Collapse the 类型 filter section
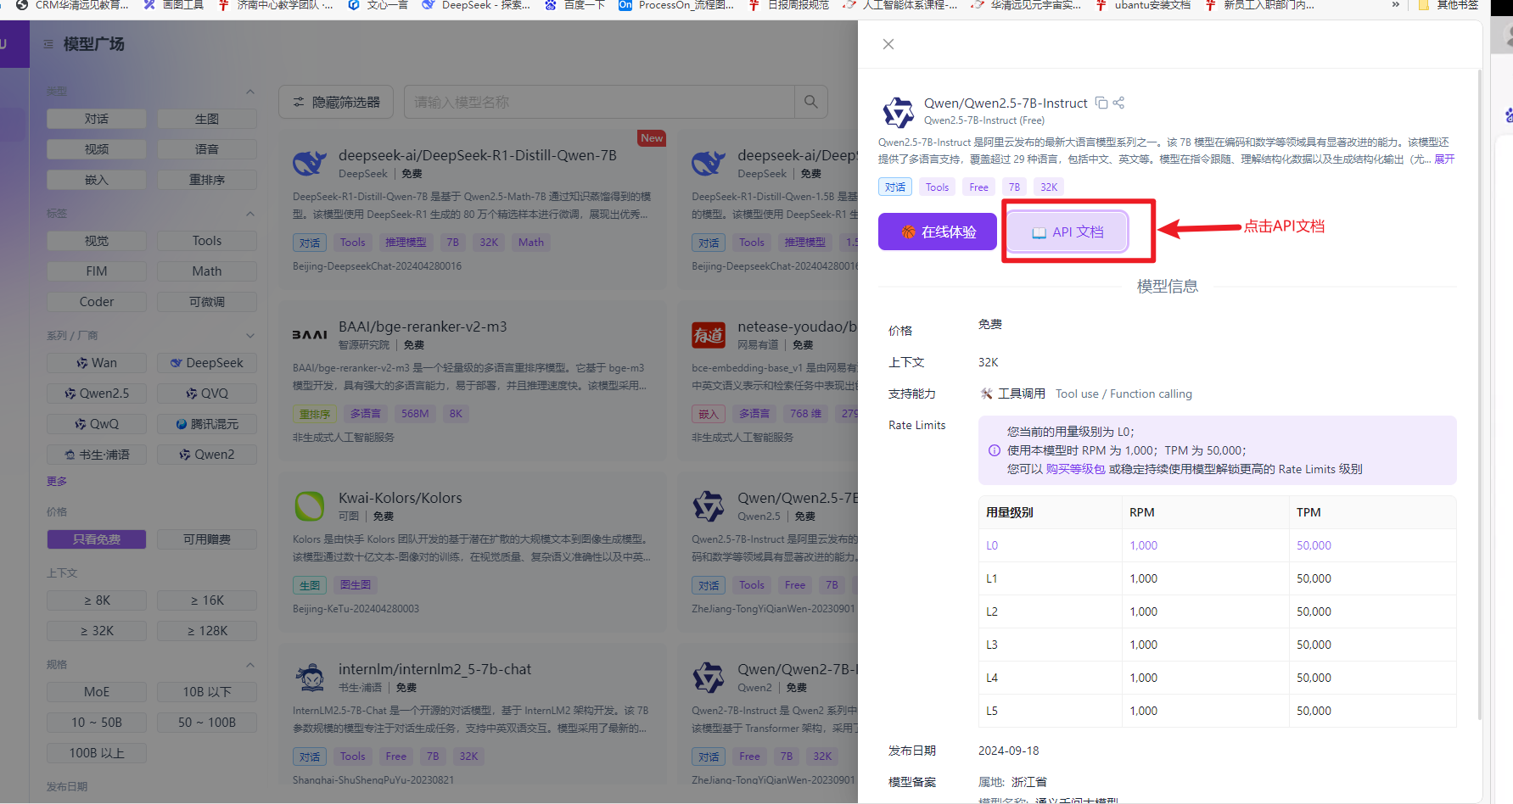 tap(249, 92)
